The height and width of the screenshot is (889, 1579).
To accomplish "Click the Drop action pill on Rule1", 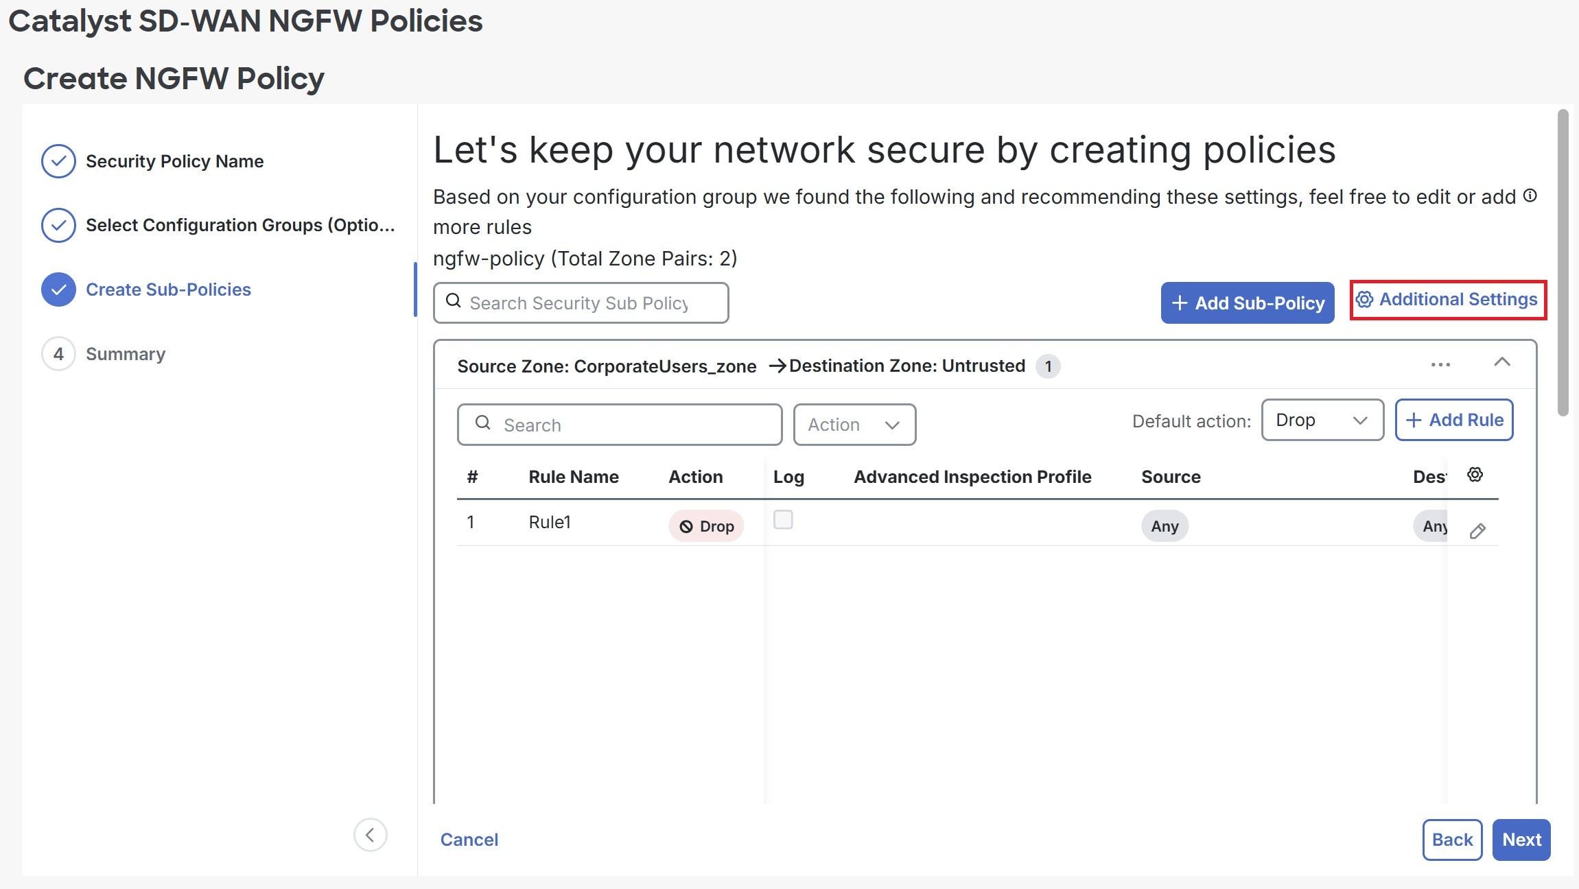I will (x=706, y=525).
